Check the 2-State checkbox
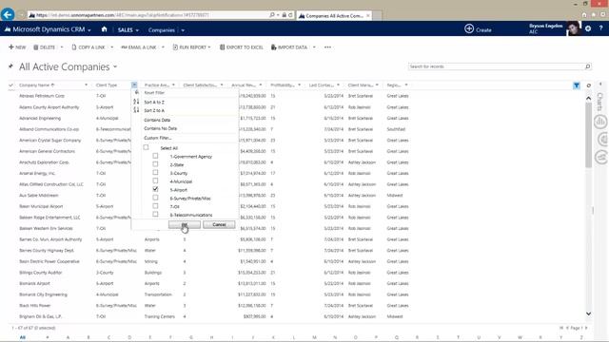 pyautogui.click(x=155, y=164)
